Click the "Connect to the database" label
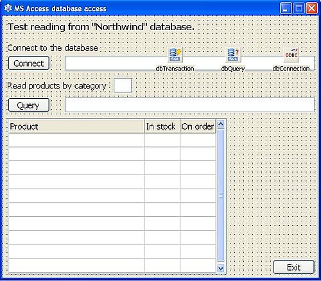This screenshot has width=321, height=281. click(x=53, y=47)
